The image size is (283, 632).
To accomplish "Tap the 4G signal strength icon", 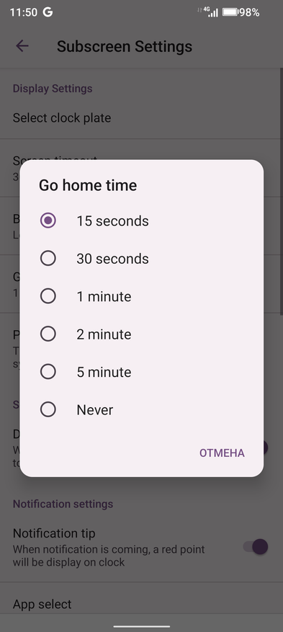I will click(210, 12).
